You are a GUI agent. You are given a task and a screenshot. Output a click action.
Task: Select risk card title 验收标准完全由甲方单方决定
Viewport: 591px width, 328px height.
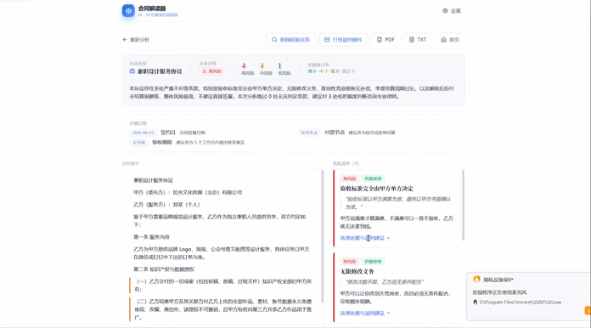click(376, 189)
